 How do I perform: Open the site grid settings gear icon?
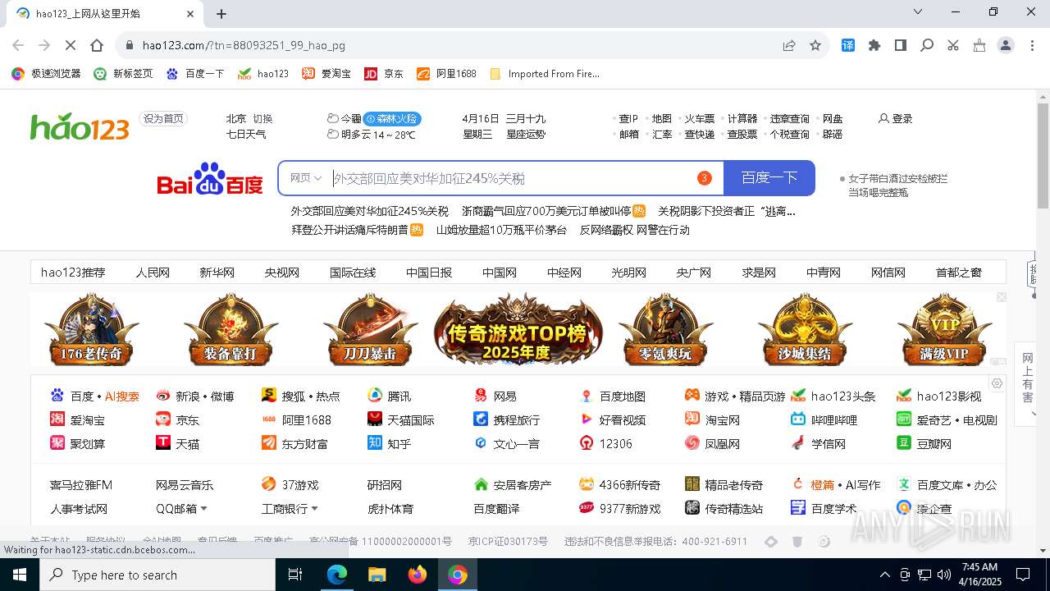[x=997, y=383]
